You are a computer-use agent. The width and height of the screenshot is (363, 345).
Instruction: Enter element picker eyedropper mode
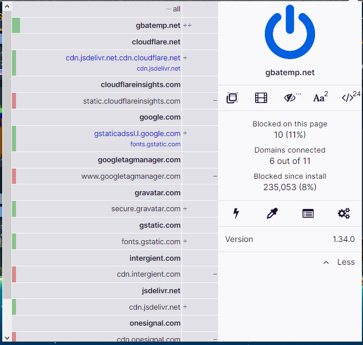coord(272,213)
